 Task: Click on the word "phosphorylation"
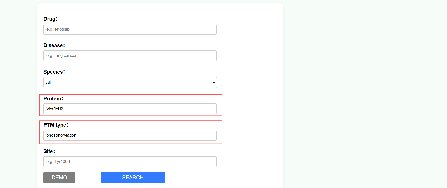[61, 135]
